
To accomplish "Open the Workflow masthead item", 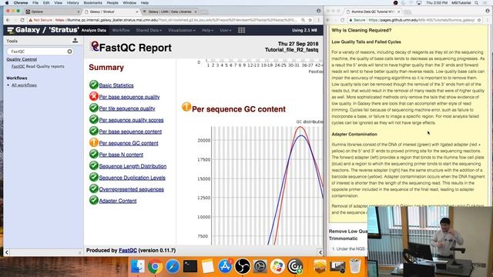I will [121, 31].
